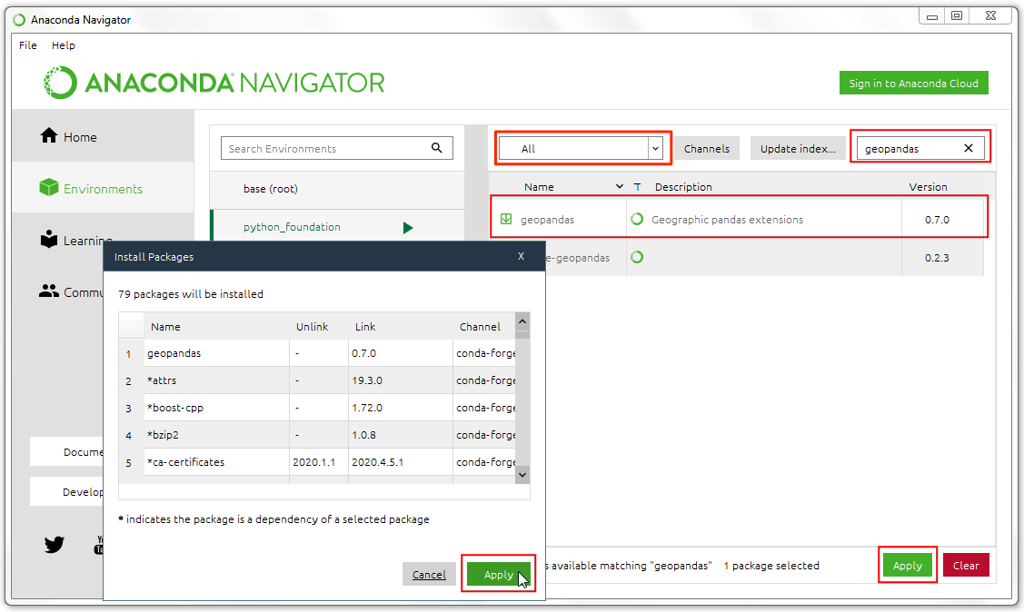Close the Install Packages dialog
Image resolution: width=1024 pixels, height=612 pixels.
[x=522, y=256]
